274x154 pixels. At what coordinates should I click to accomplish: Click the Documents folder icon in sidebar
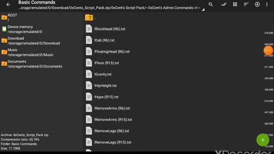(x=4, y=64)
